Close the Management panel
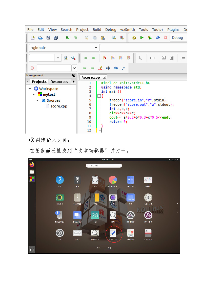Viewport: 201px width, 284px height. tap(74, 75)
